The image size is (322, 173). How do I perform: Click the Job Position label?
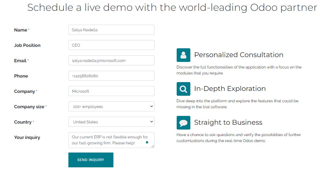point(27,45)
